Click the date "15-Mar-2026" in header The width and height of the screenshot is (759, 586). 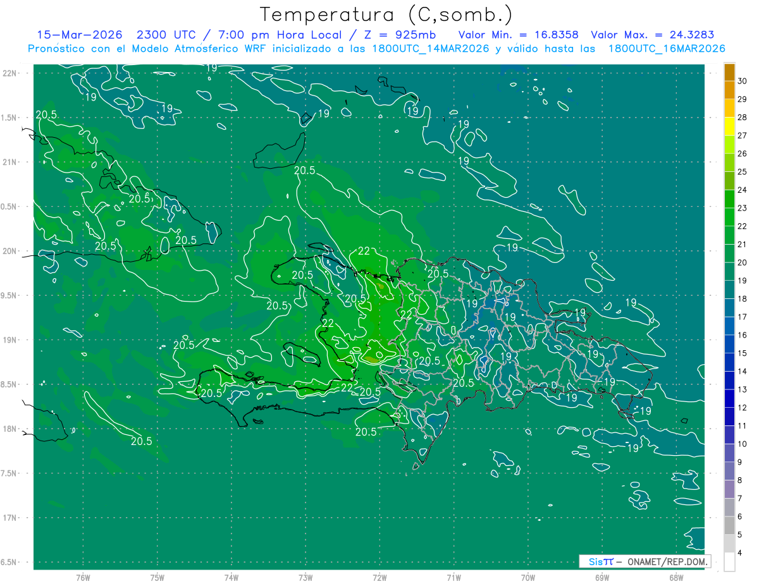(80, 35)
